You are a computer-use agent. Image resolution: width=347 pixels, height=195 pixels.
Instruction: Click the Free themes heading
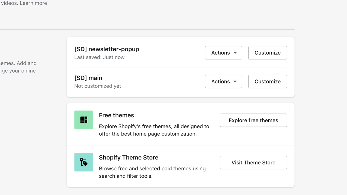[116, 115]
